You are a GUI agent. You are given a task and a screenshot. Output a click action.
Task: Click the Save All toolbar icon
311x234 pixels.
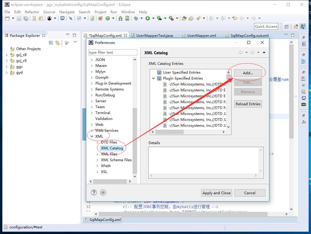click(26, 18)
